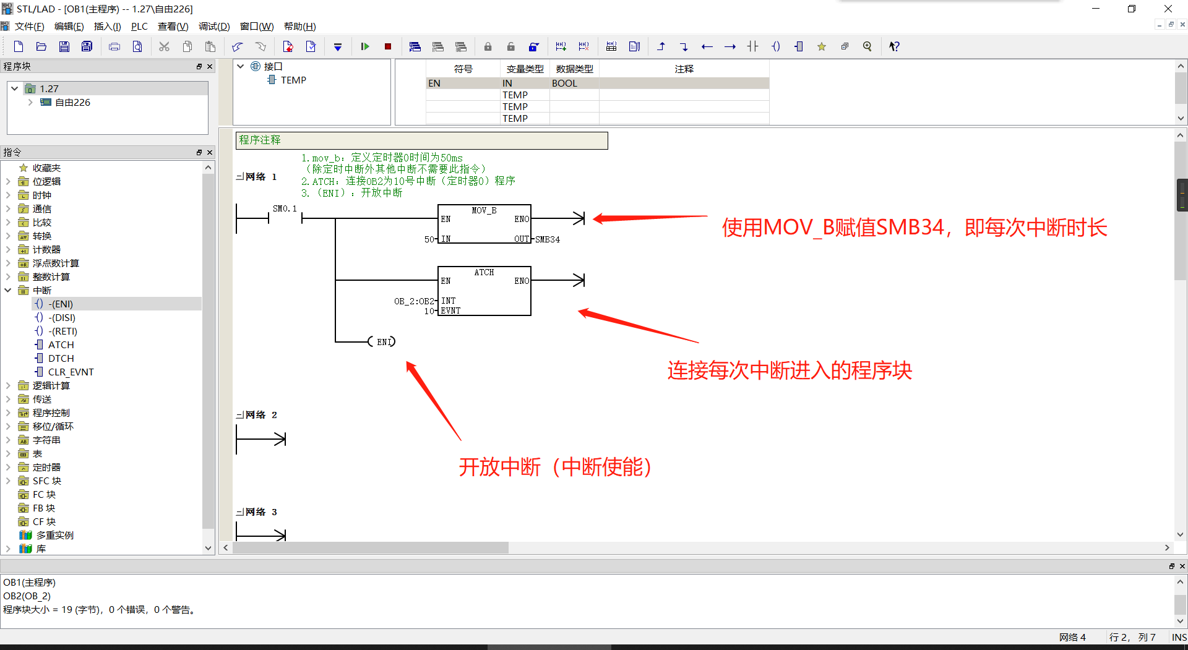Click the Insert Network icon
The height and width of the screenshot is (650, 1188).
pyautogui.click(x=561, y=46)
